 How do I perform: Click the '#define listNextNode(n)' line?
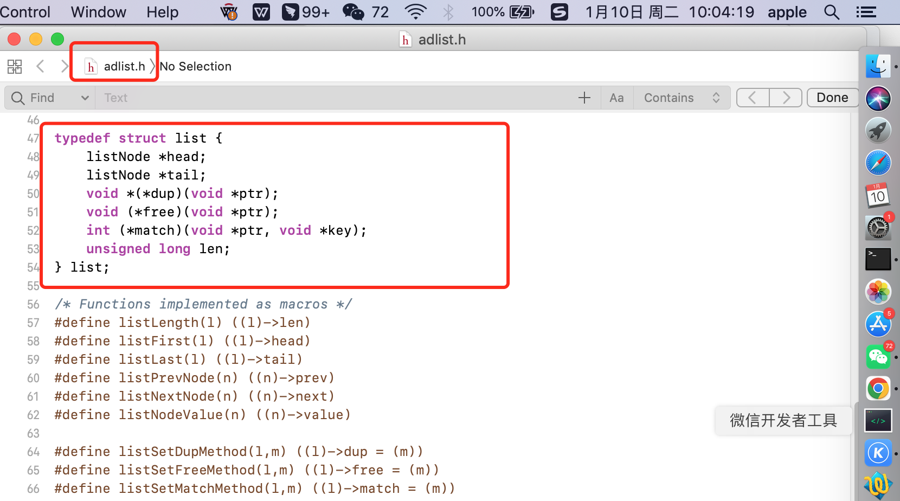point(194,396)
